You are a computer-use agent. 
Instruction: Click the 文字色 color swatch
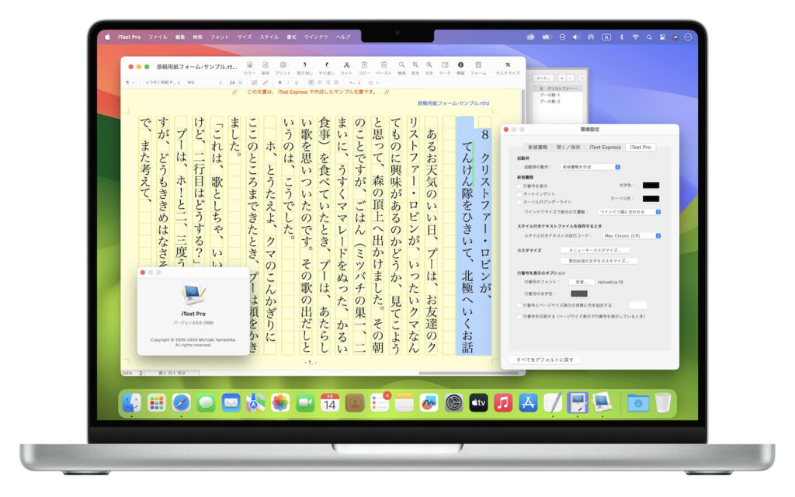651,186
